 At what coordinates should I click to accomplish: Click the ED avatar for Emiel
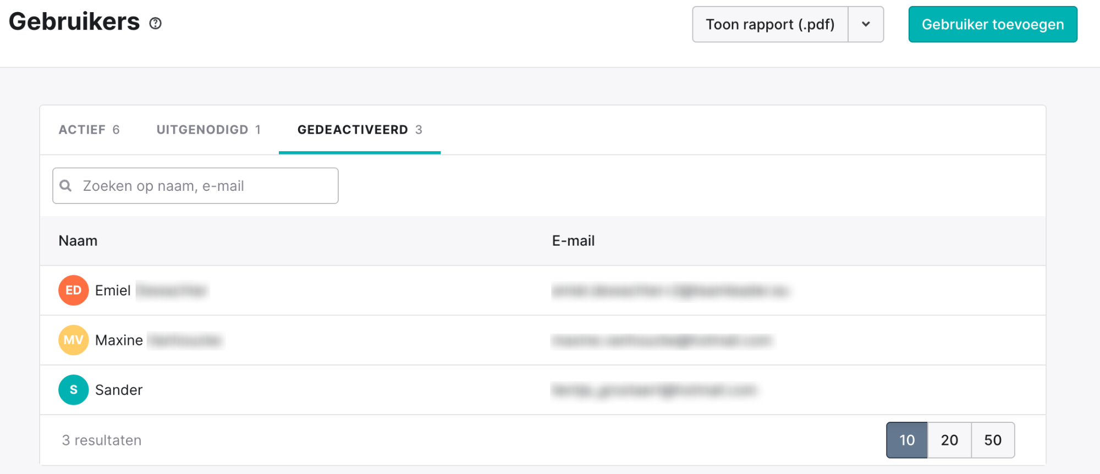74,290
